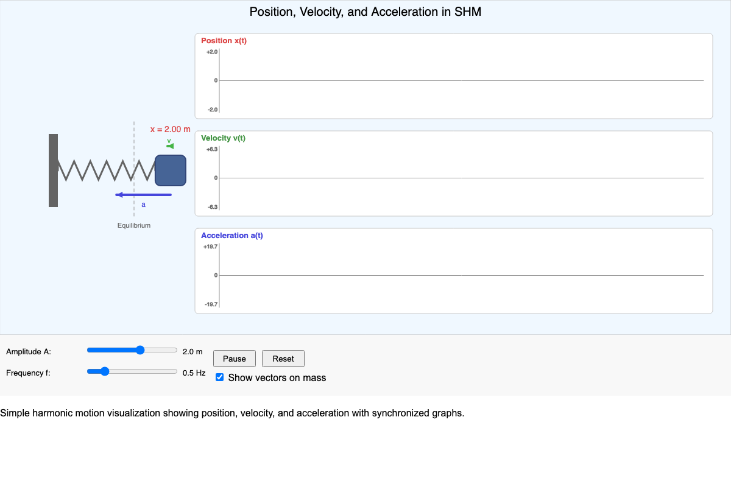This screenshot has height=487, width=731.
Task: Select the Position x(t) graph panel
Action: point(453,76)
